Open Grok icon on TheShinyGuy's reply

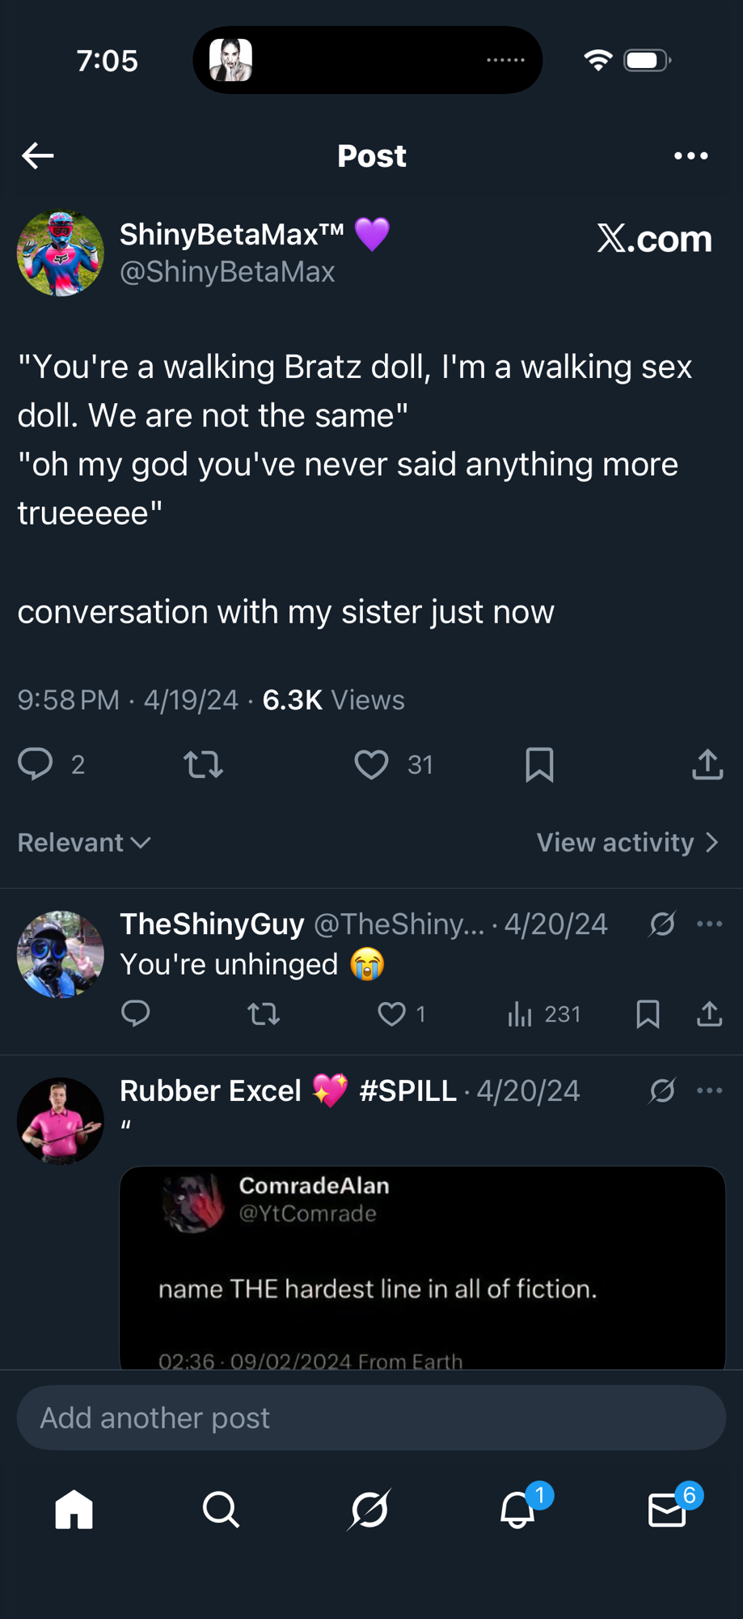click(662, 924)
